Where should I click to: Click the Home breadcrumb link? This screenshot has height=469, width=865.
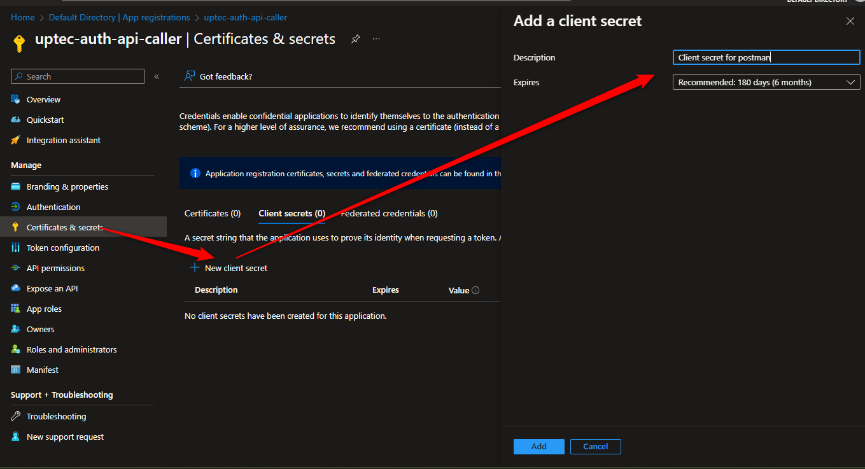click(x=23, y=17)
